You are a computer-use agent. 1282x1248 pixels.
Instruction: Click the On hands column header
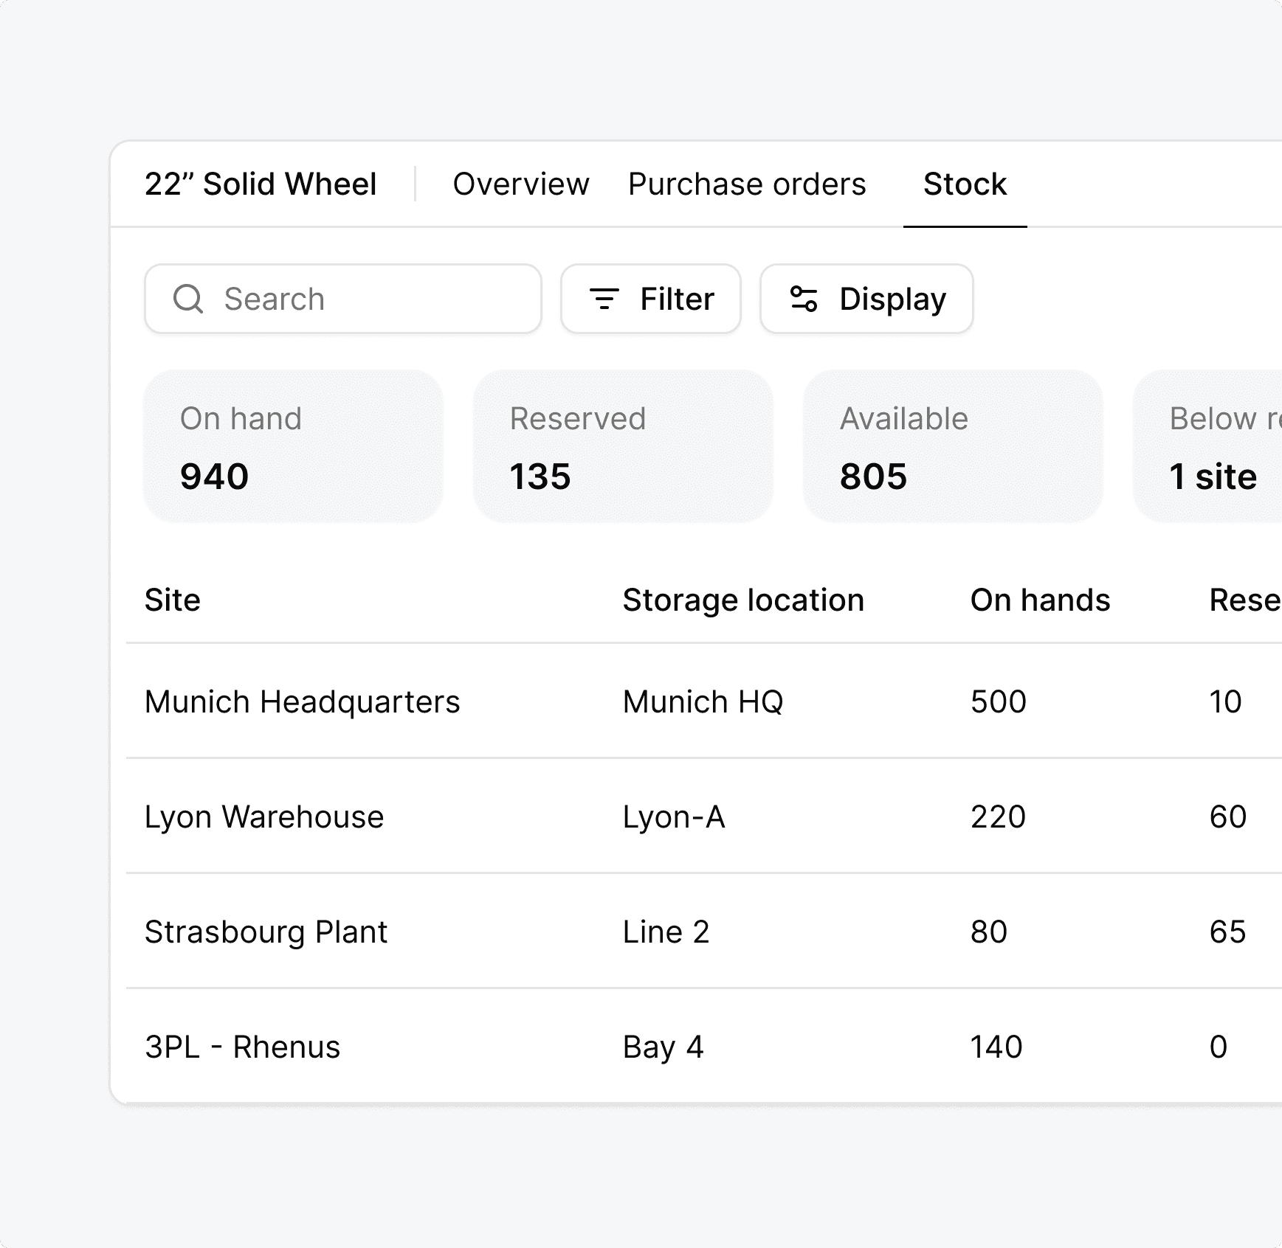pos(1040,600)
